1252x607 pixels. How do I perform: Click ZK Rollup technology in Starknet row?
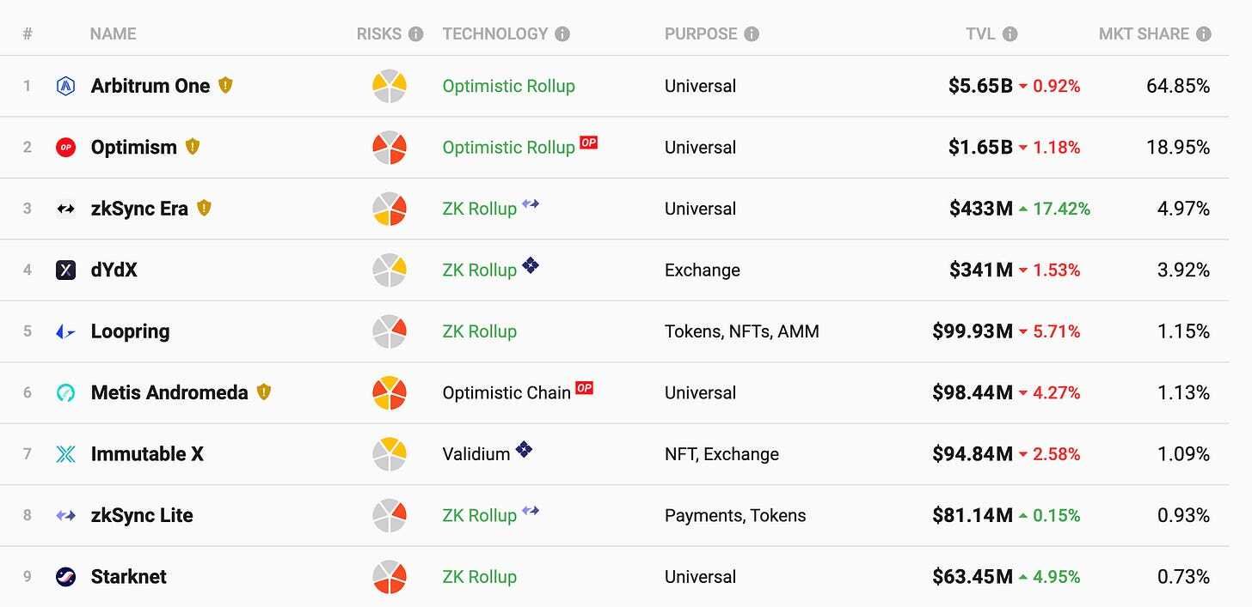[x=479, y=577]
